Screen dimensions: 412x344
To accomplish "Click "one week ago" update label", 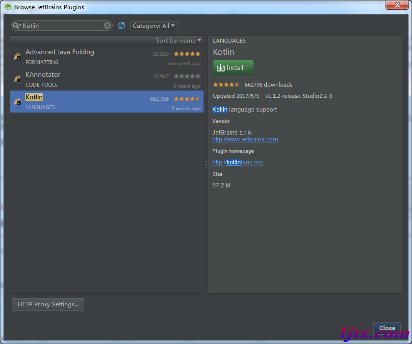I will pyautogui.click(x=184, y=64).
